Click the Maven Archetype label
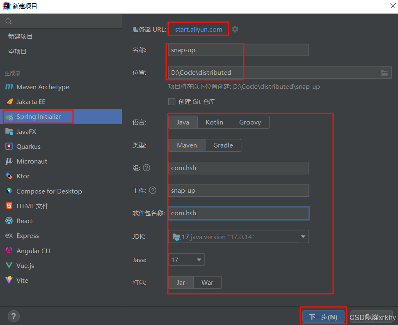The height and width of the screenshot is (325, 398). 43,87
